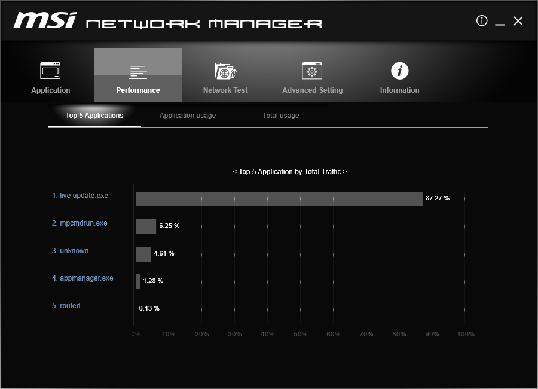
Task: Open the Application section icon
Action: click(x=50, y=71)
